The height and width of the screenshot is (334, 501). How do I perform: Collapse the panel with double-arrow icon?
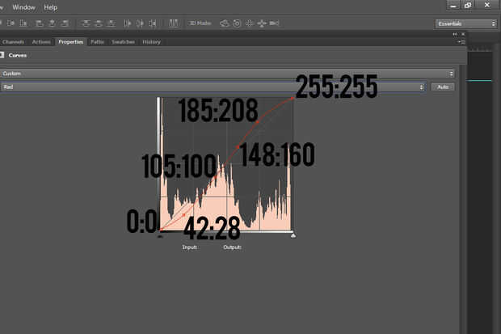455,34
